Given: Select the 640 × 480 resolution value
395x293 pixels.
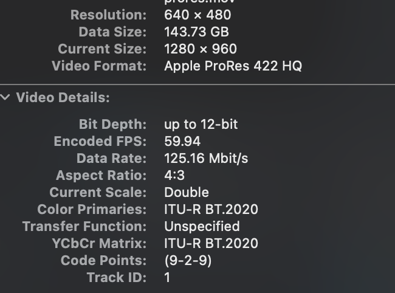Looking at the screenshot, I should coord(197,15).
